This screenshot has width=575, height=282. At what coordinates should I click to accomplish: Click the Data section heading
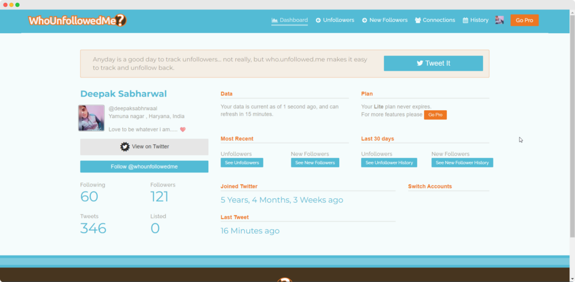click(227, 94)
